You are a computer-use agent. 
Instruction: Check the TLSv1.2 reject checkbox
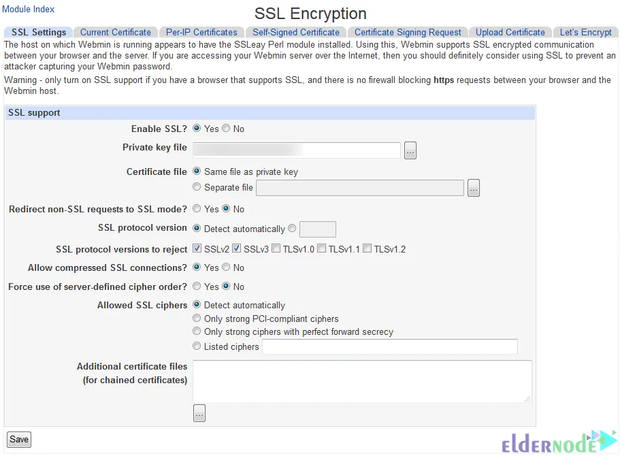pyautogui.click(x=367, y=248)
